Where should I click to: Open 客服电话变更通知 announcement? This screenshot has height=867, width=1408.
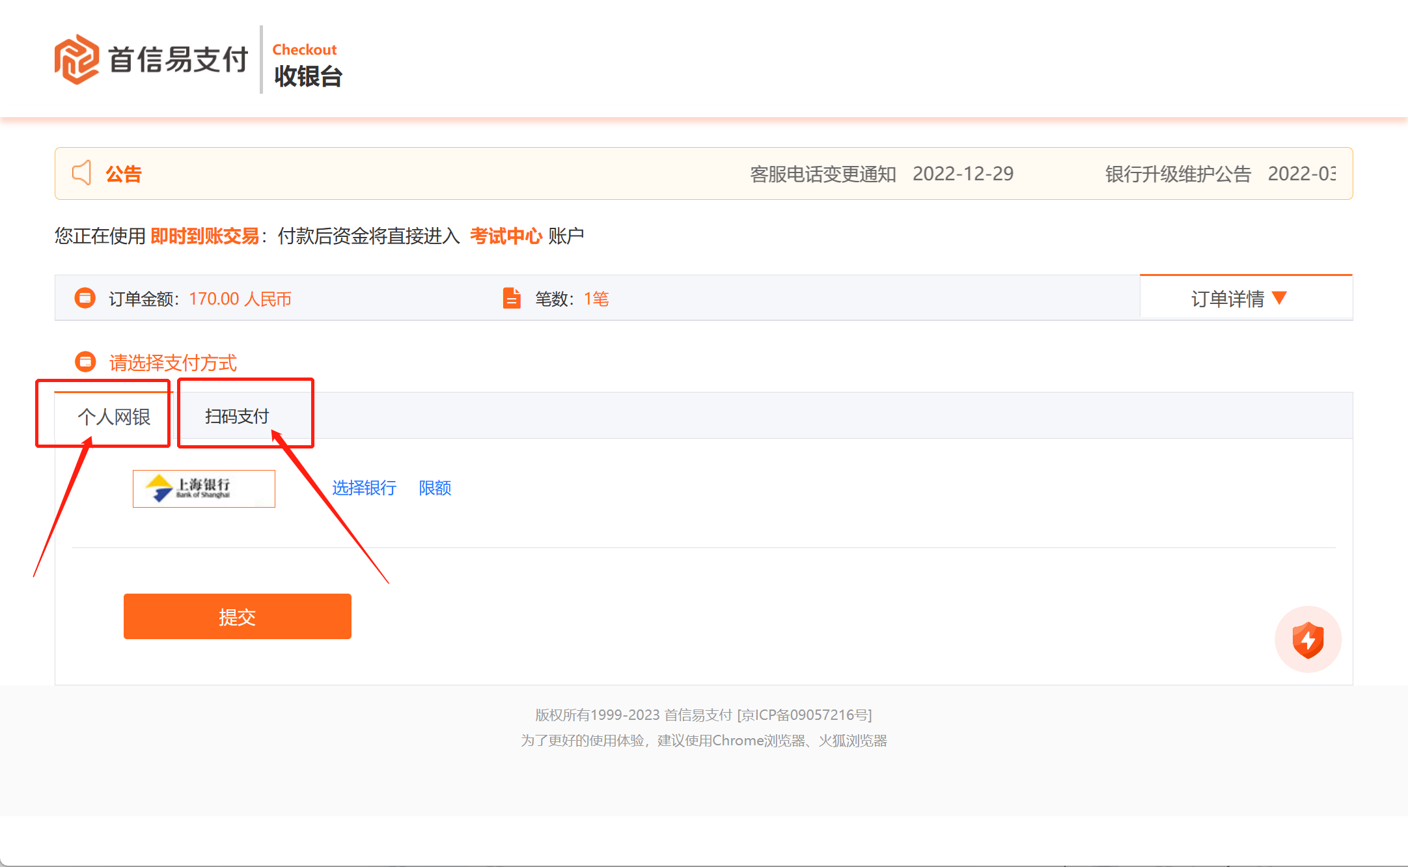823,174
